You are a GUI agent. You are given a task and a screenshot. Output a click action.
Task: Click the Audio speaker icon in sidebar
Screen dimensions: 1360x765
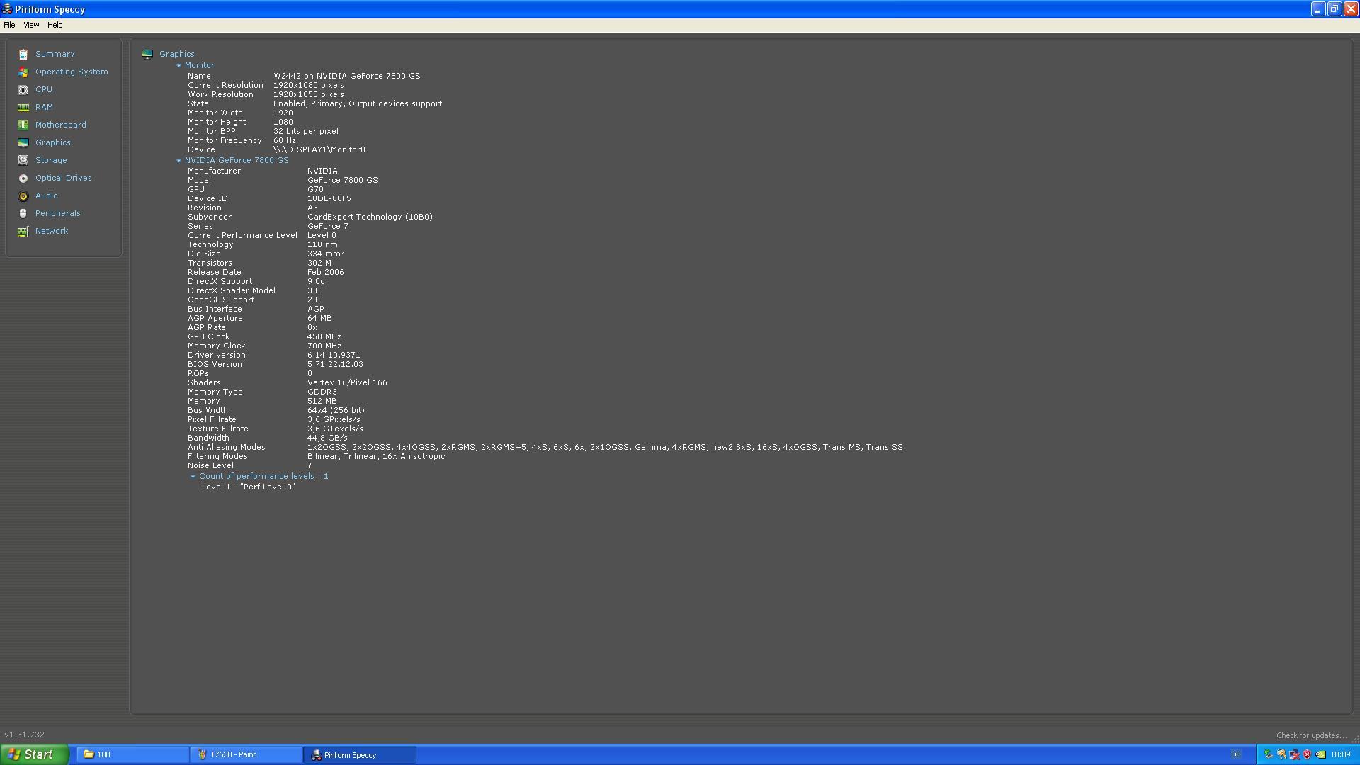point(23,195)
